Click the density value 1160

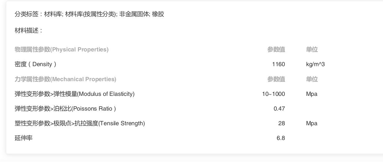[278, 64]
